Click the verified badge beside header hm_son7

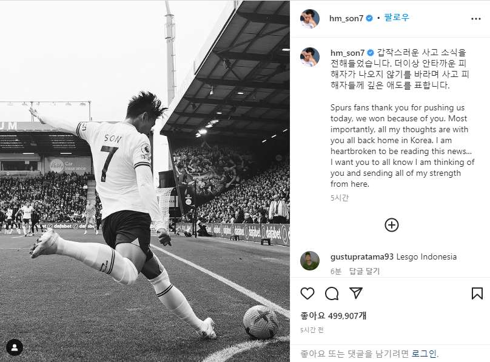coord(369,18)
